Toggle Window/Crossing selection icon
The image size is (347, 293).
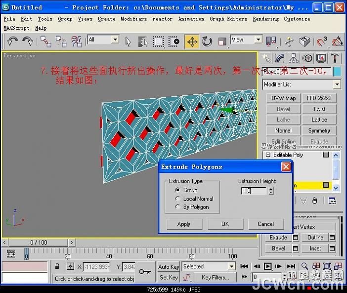(173, 42)
